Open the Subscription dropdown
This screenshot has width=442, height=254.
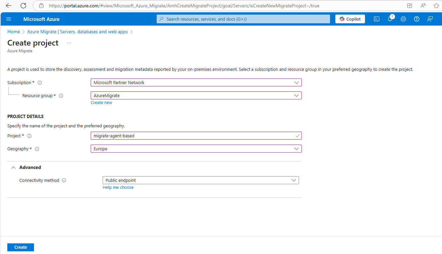coord(196,82)
